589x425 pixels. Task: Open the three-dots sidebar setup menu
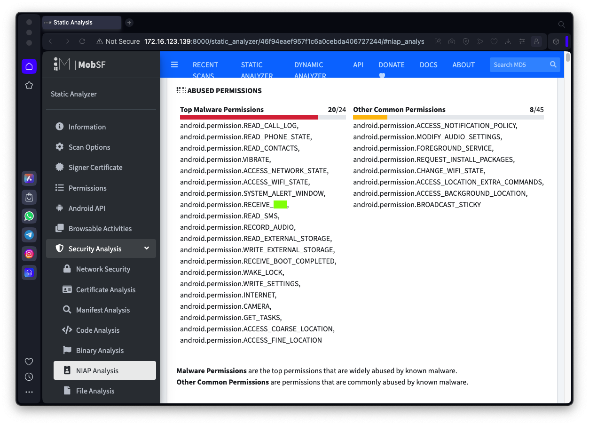(29, 392)
